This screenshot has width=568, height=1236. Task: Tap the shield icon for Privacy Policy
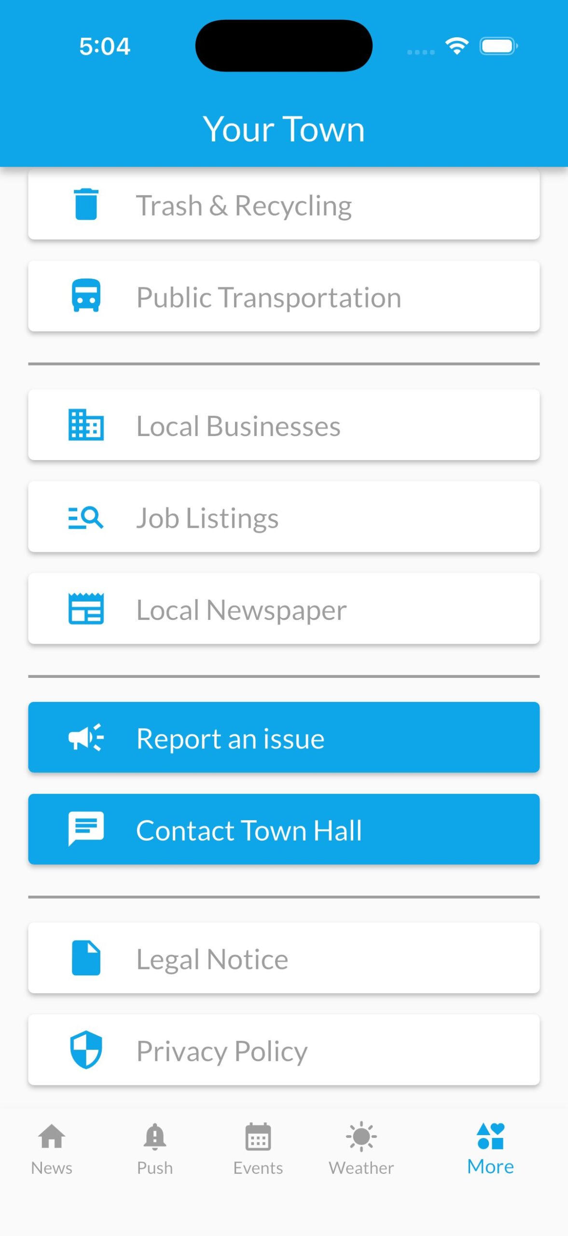(x=86, y=1050)
